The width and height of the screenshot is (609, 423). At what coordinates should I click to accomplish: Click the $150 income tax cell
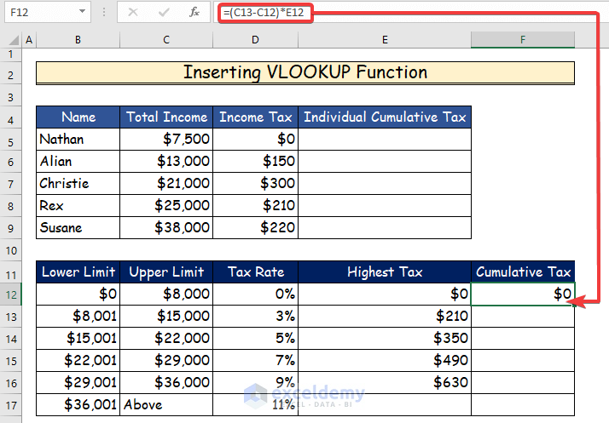(x=255, y=162)
